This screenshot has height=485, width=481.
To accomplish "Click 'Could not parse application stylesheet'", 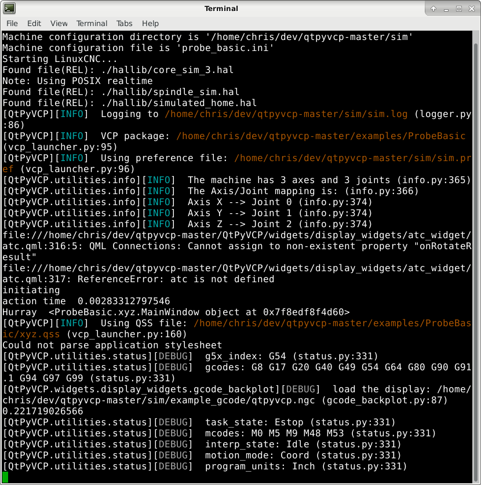I will [x=112, y=345].
